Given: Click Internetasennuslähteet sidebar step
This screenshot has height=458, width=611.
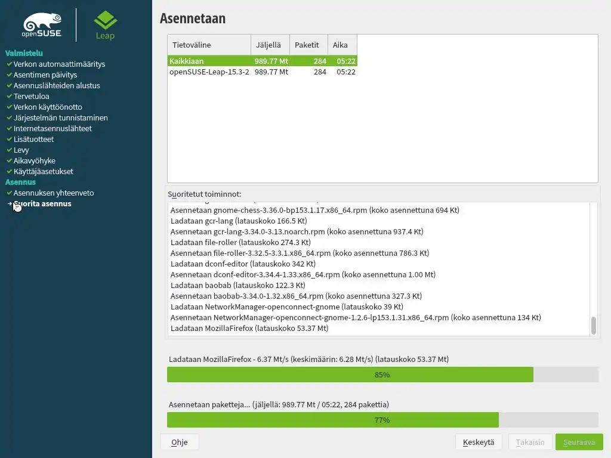Looking at the screenshot, I should coord(53,129).
